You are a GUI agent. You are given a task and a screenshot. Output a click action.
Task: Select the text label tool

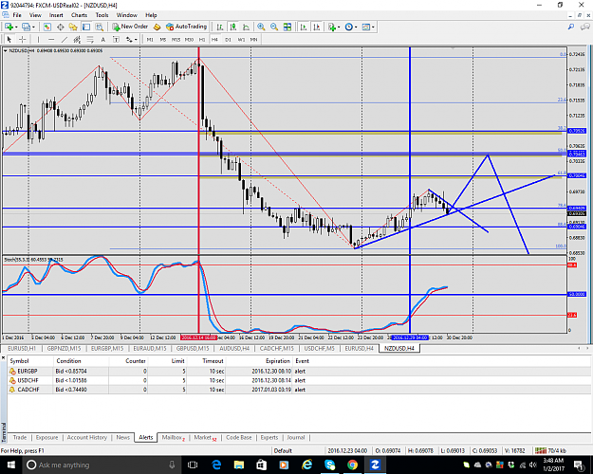coord(116,39)
